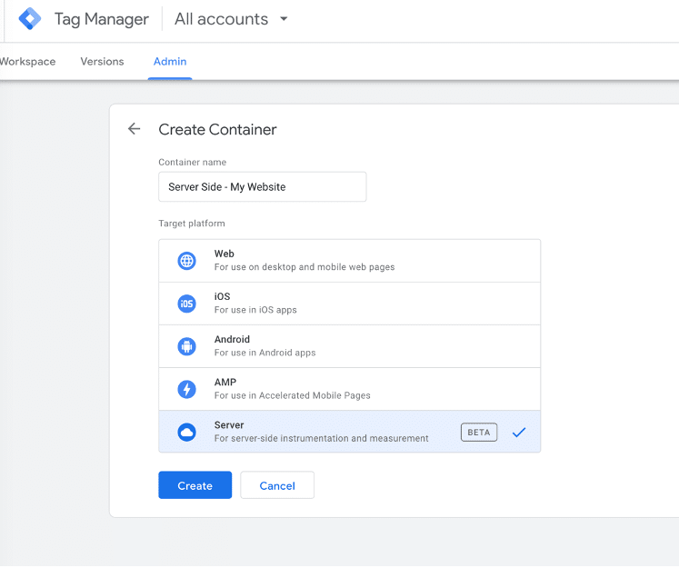Click the arrow beside All accounts
The image size is (679, 568).
pyautogui.click(x=284, y=19)
